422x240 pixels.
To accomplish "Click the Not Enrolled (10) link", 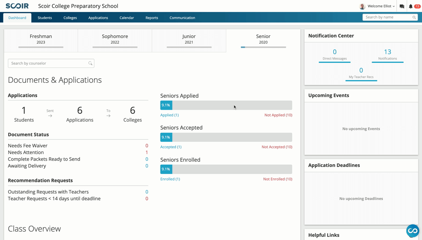I will point(278,179).
